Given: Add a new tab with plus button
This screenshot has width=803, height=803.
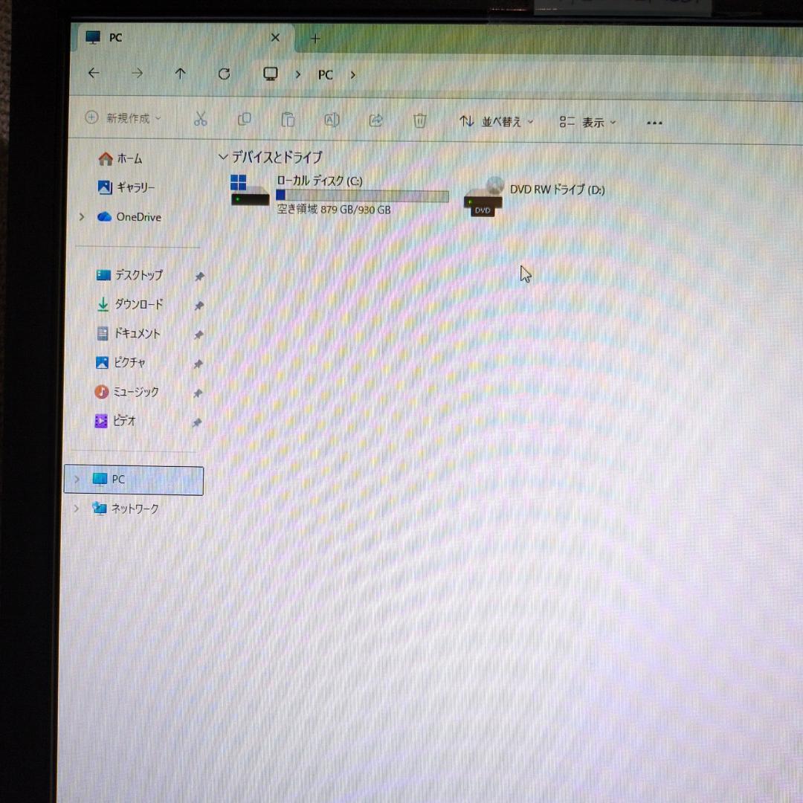Looking at the screenshot, I should [x=315, y=38].
